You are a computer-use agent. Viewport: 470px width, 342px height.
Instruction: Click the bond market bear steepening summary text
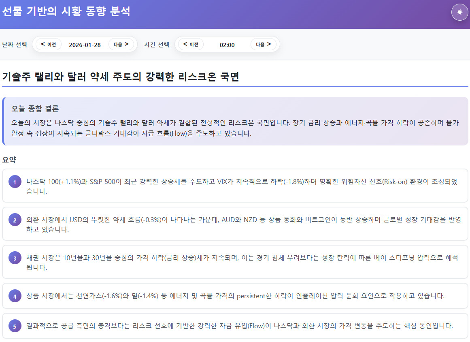(x=242, y=262)
